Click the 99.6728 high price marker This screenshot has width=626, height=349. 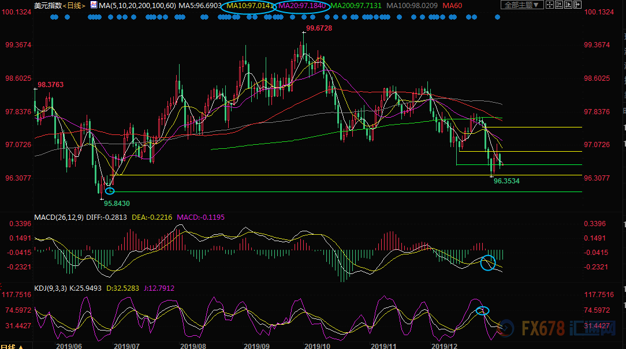coord(319,28)
